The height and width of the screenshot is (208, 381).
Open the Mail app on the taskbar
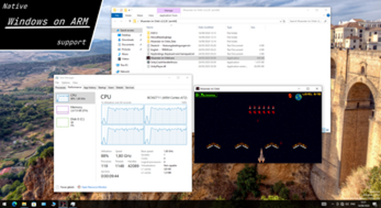tap(43, 204)
